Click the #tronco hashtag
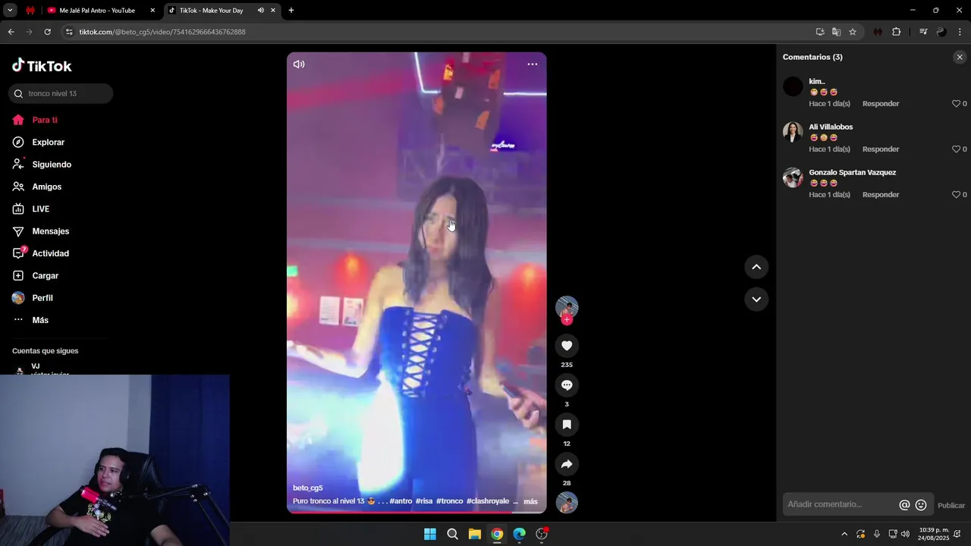The image size is (971, 546). click(449, 501)
